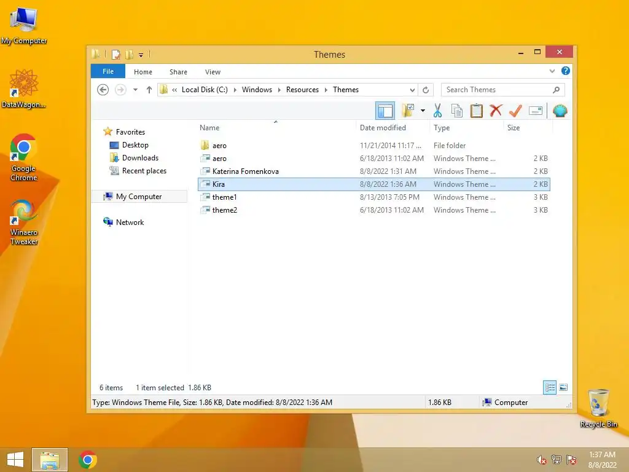Open Google Chrome desktop shortcut
Image resolution: width=629 pixels, height=472 pixels.
(24, 157)
